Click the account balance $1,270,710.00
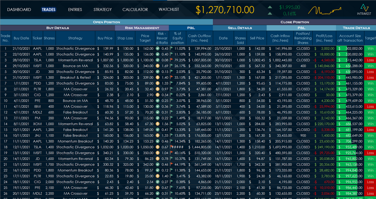Screen dimensions: 376x199 pos(225,10)
